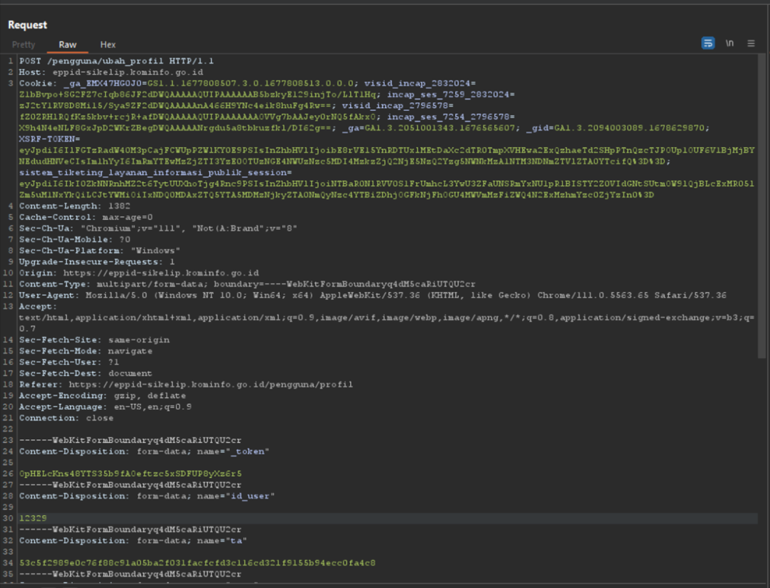Open the hamburger menu in Request panel
The image size is (770, 588).
(x=751, y=44)
